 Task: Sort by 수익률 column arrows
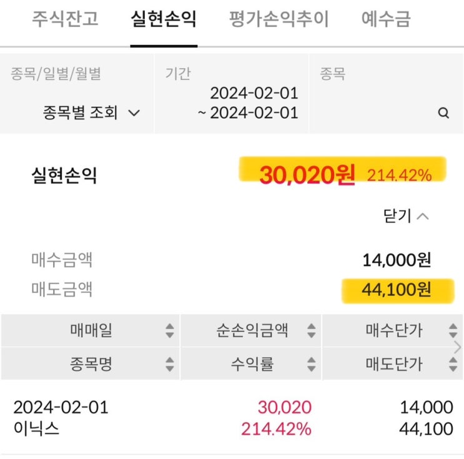[311, 364]
